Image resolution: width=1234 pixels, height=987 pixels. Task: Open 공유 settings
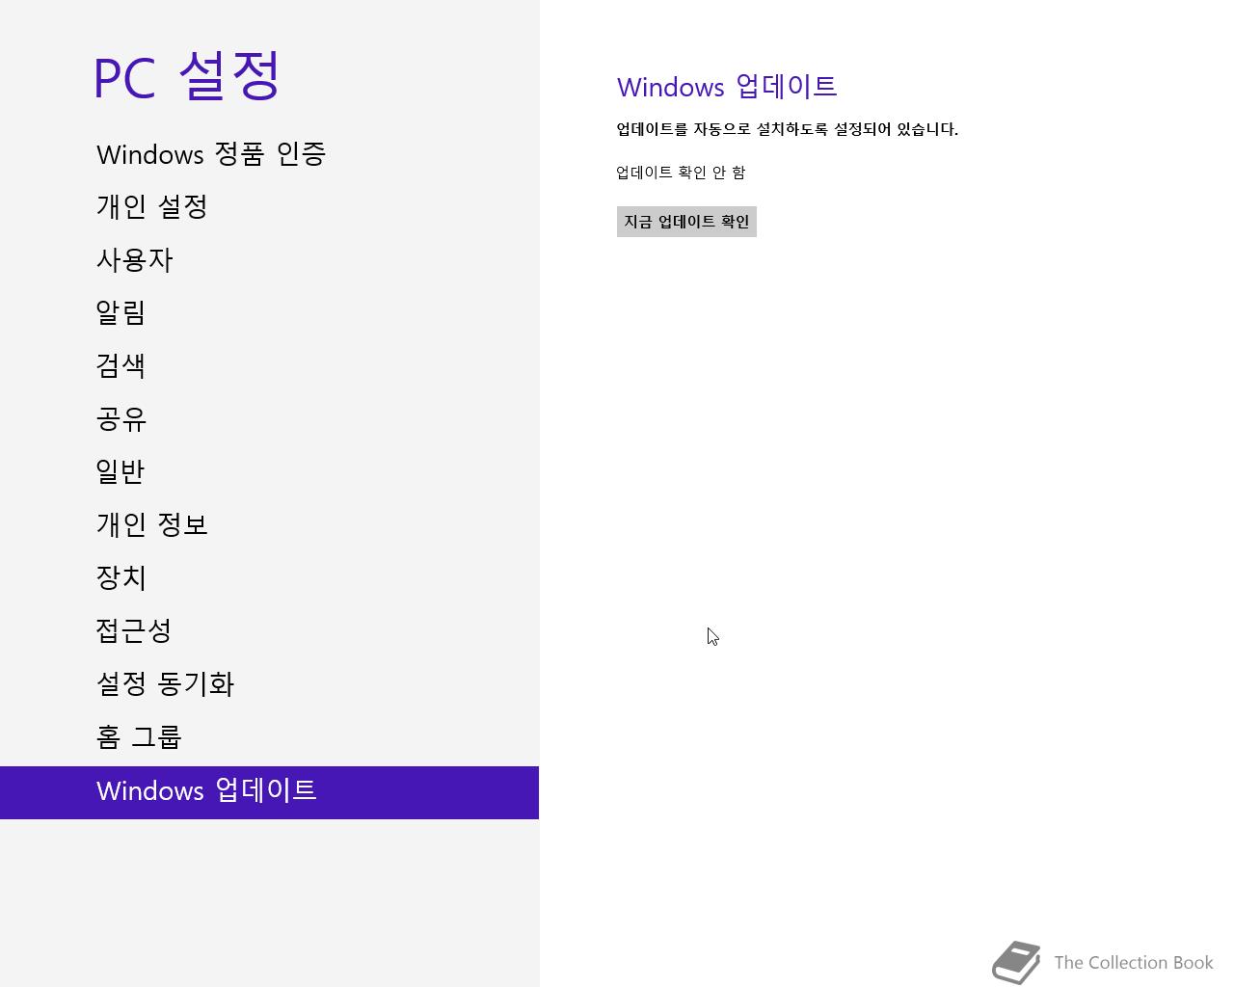tap(269, 419)
